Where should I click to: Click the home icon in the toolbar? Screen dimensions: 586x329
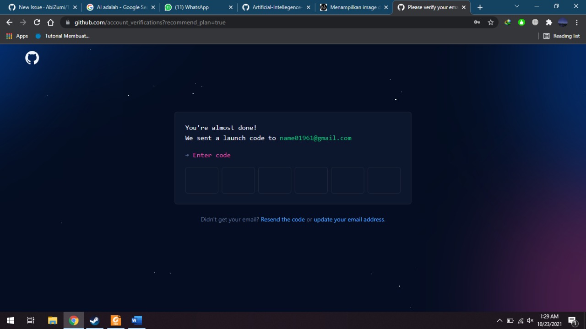pyautogui.click(x=50, y=22)
